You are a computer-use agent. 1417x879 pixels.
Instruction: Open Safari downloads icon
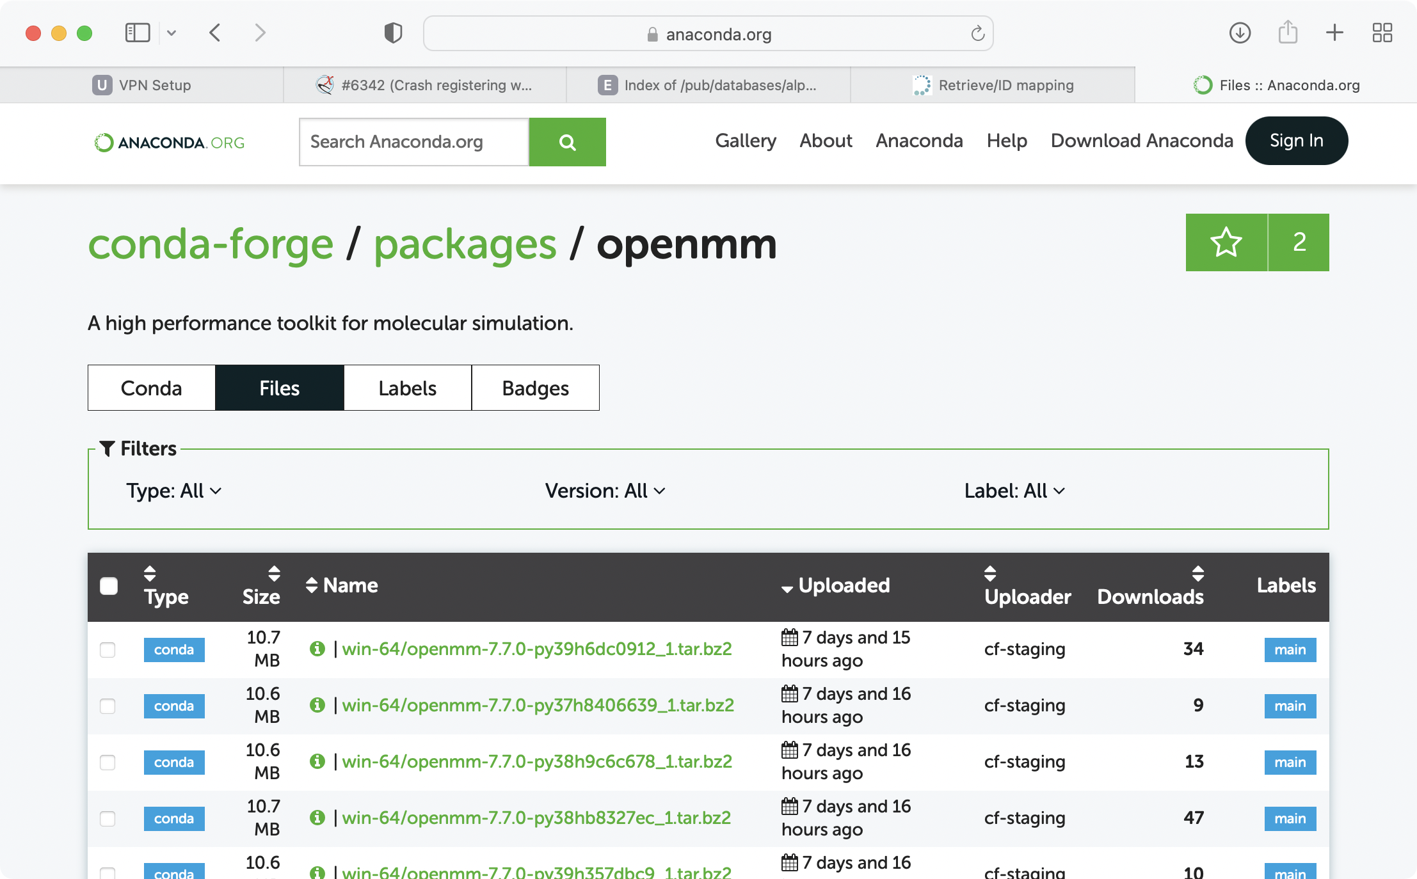pos(1240,33)
